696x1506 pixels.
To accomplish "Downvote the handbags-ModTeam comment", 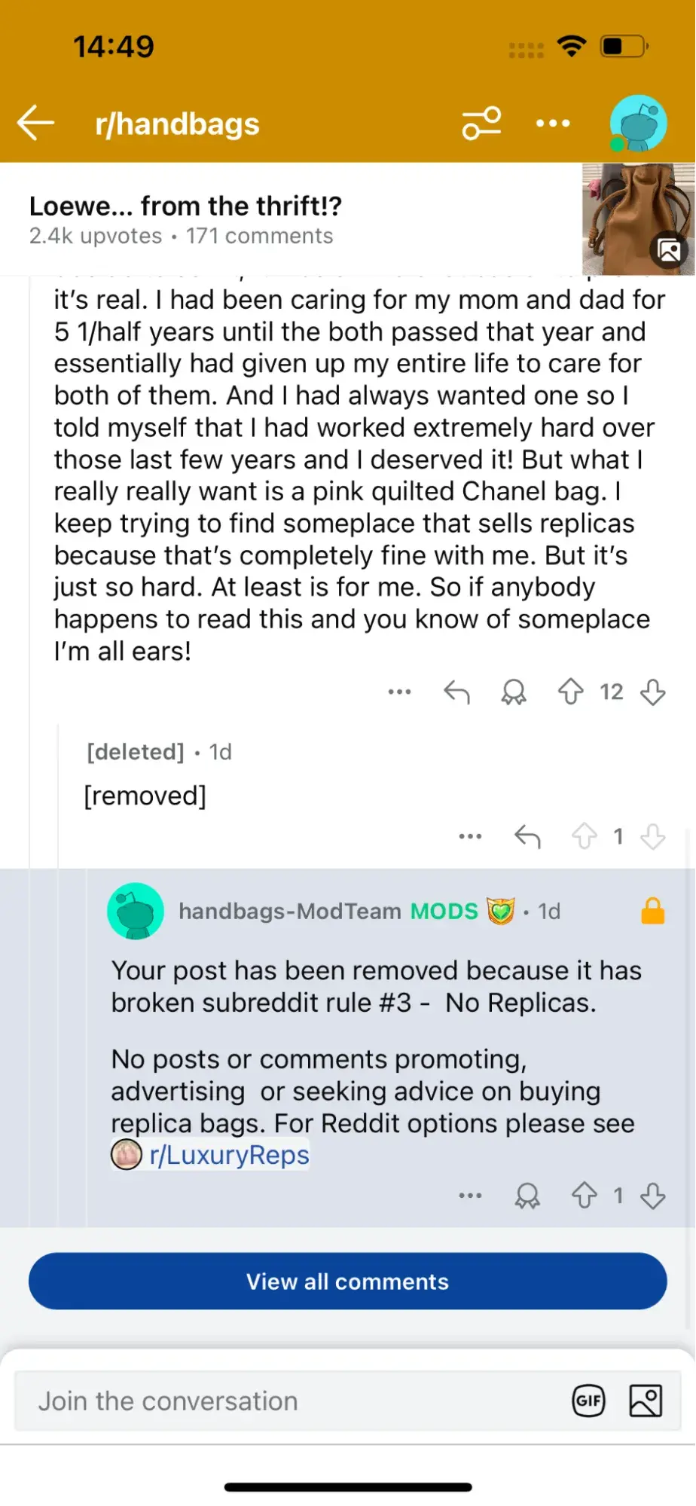I will pos(652,1196).
